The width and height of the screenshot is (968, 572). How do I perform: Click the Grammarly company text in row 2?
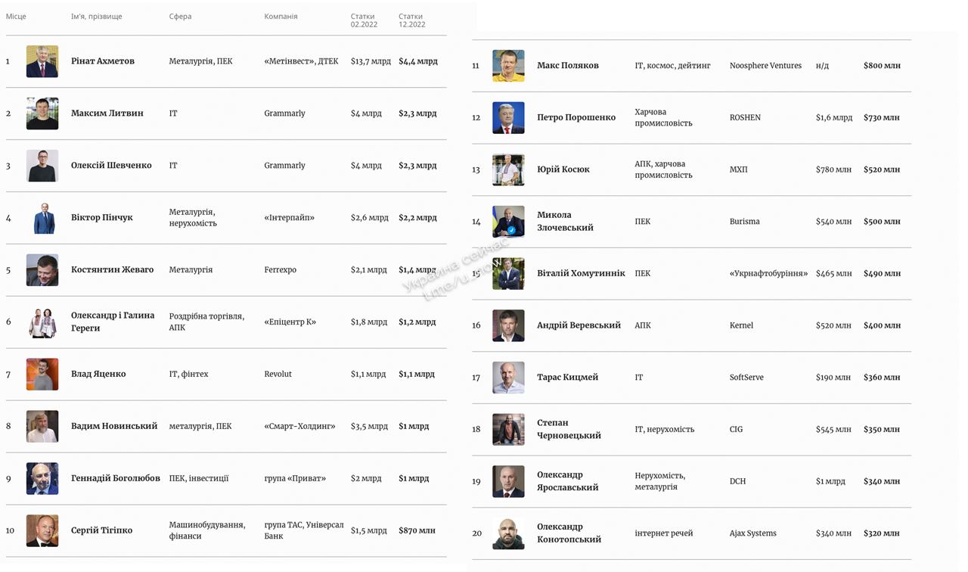click(x=284, y=113)
